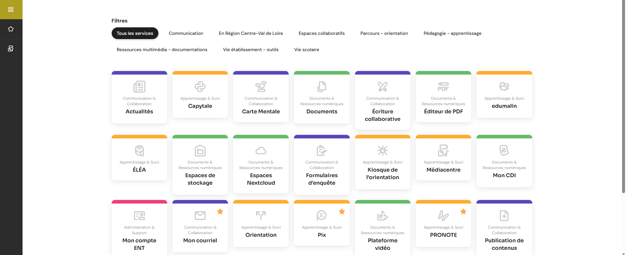Open the Carte Mentale service title

261,111
